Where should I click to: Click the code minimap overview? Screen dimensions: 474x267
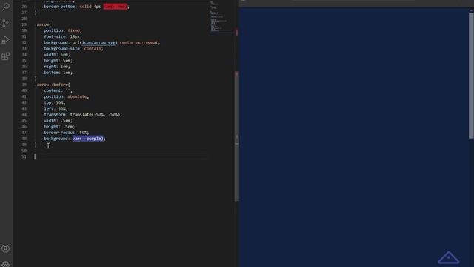[x=222, y=16]
